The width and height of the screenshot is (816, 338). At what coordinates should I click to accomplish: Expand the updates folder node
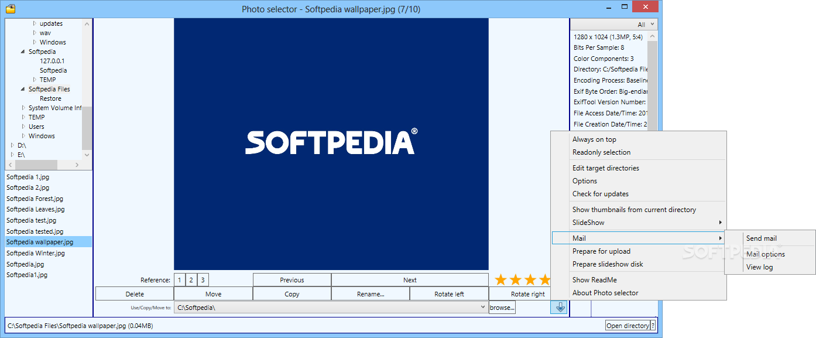[x=35, y=23]
